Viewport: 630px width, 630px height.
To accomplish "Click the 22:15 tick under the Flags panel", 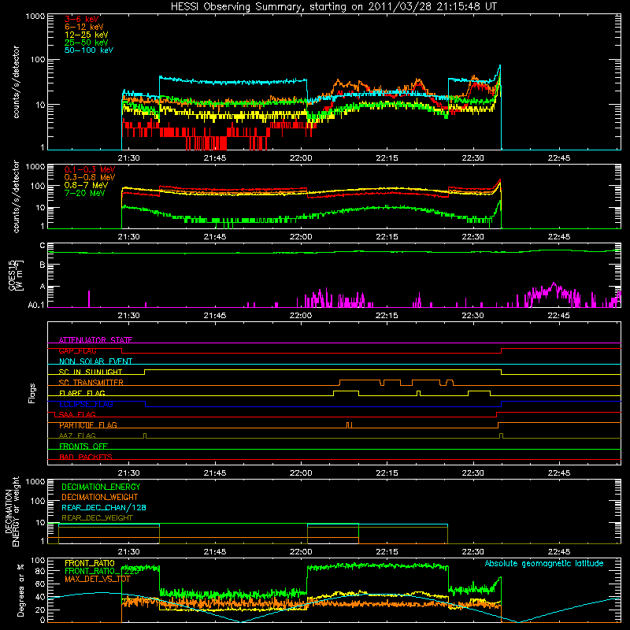I will click(x=387, y=473).
